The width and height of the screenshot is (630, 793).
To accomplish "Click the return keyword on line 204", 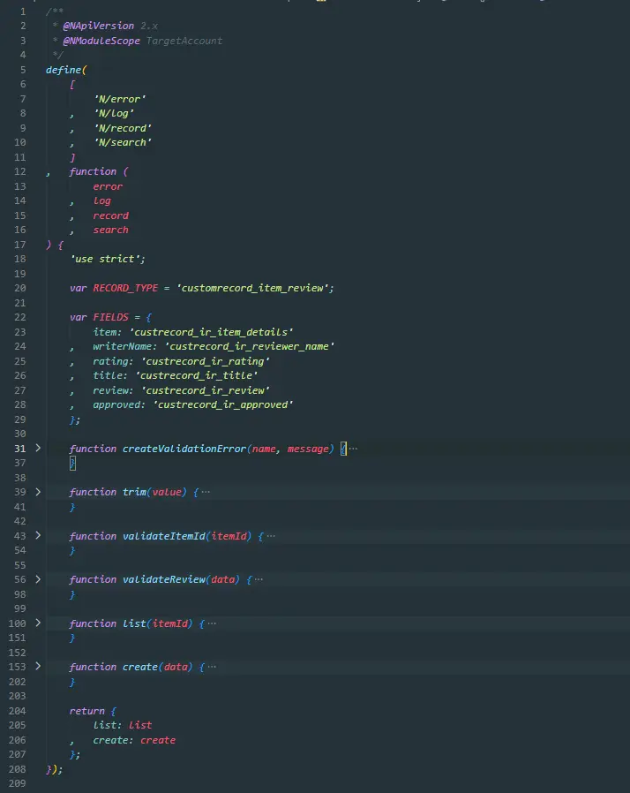I will pyautogui.click(x=86, y=711).
